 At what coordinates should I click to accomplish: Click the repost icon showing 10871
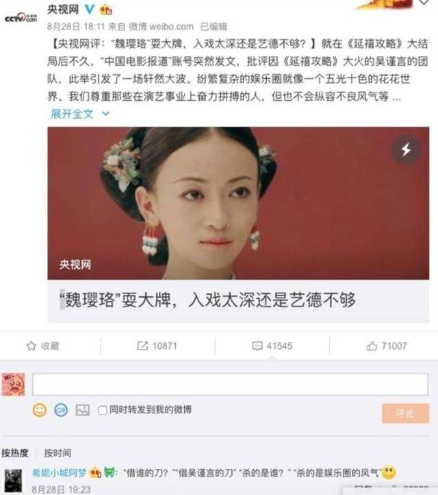click(x=142, y=346)
